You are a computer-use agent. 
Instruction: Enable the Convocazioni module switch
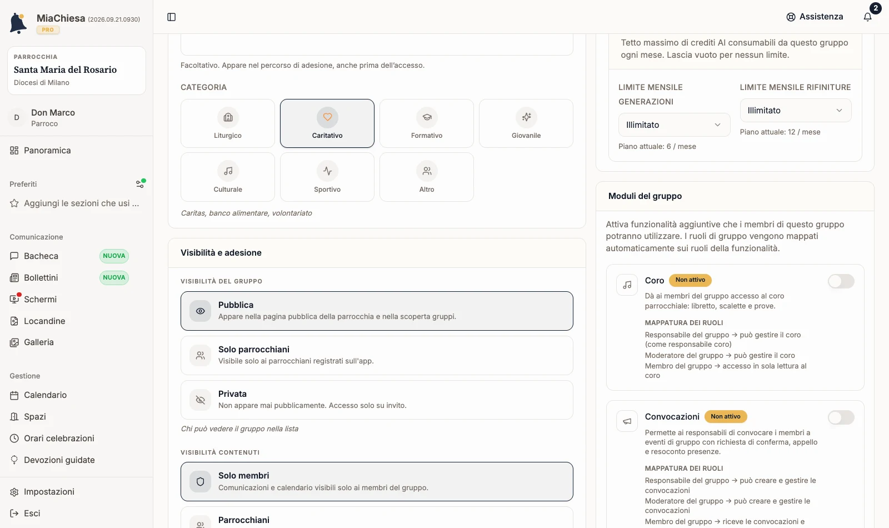pyautogui.click(x=841, y=417)
